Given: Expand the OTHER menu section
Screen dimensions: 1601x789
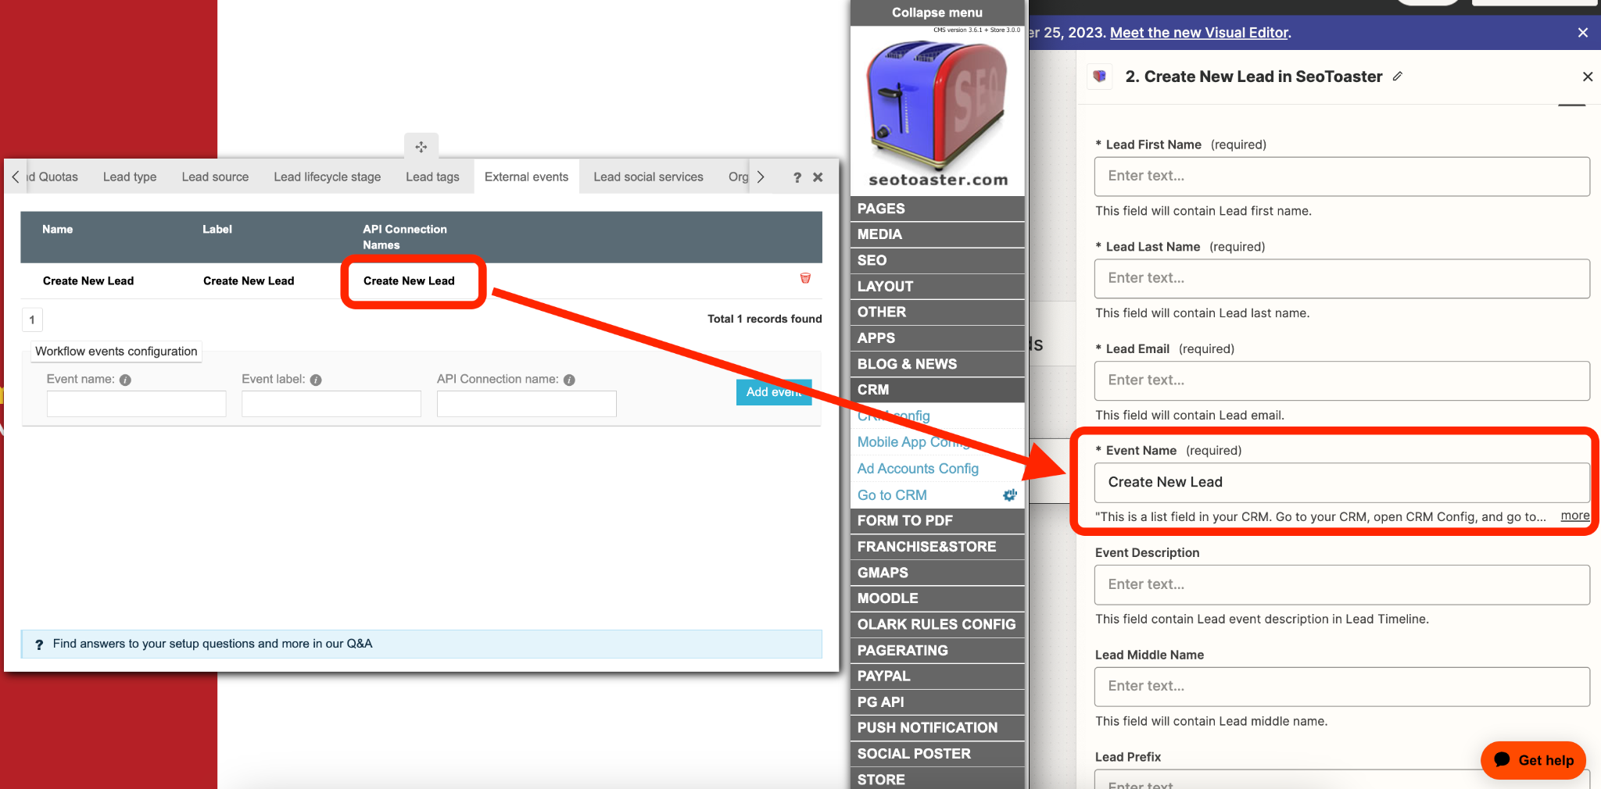Looking at the screenshot, I should pyautogui.click(x=937, y=312).
